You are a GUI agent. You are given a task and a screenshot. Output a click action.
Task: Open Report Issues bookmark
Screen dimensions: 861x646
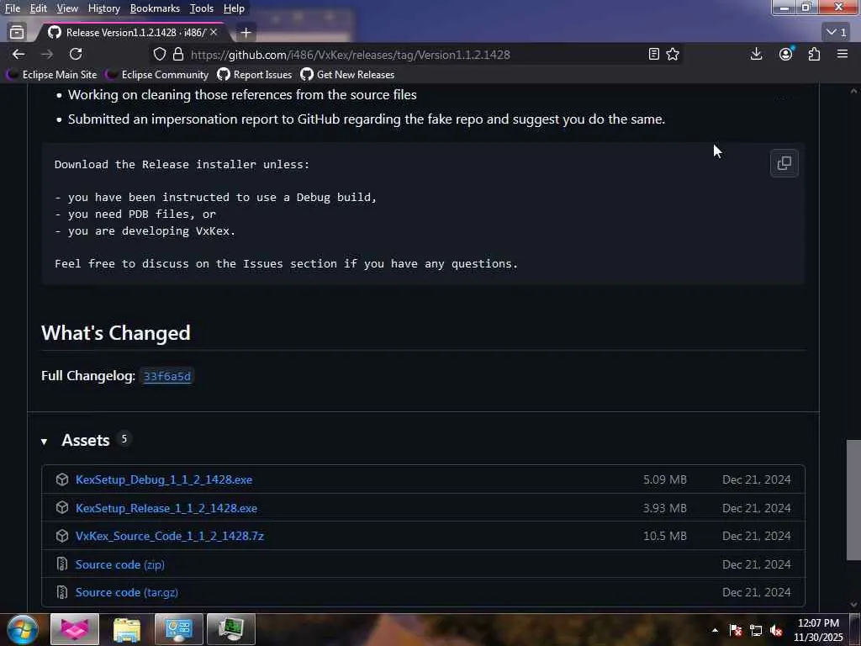tap(255, 75)
